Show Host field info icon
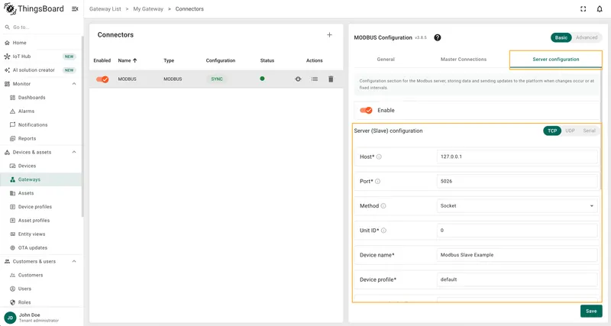 (379, 157)
